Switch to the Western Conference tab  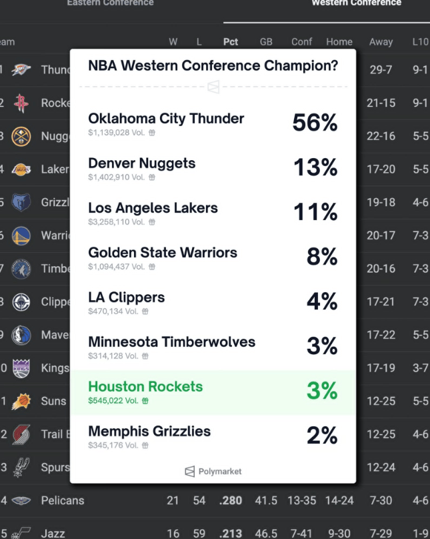356,3
